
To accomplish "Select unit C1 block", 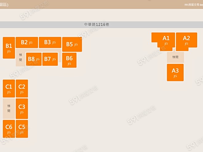I will (9, 88).
